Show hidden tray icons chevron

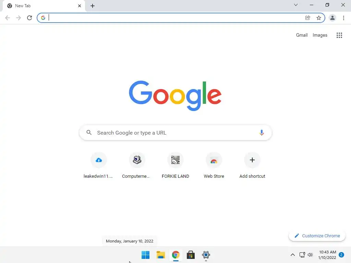tap(293, 255)
